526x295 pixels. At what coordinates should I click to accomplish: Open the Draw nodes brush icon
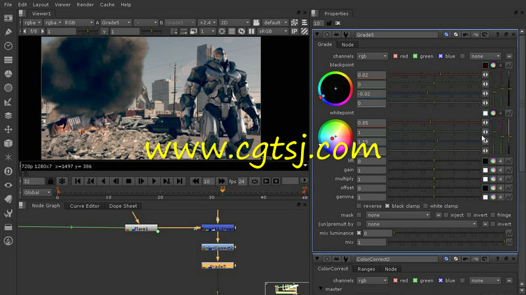tap(8, 31)
